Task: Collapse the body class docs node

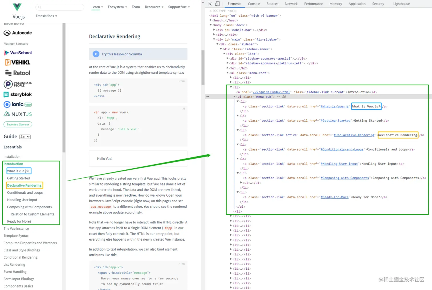Action: 211,25
